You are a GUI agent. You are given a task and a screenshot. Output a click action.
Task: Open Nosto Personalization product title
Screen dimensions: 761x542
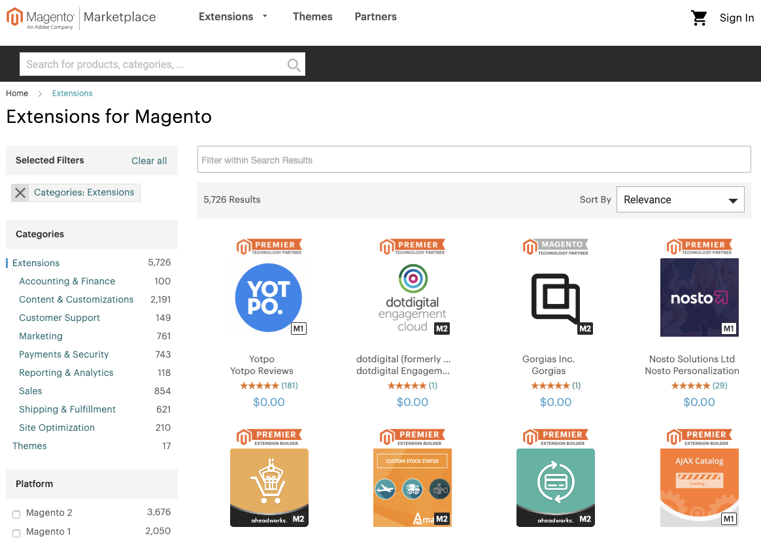pyautogui.click(x=692, y=371)
